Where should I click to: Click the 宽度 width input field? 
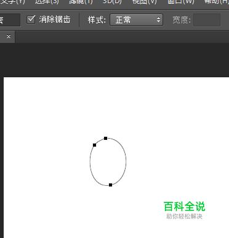point(207,20)
